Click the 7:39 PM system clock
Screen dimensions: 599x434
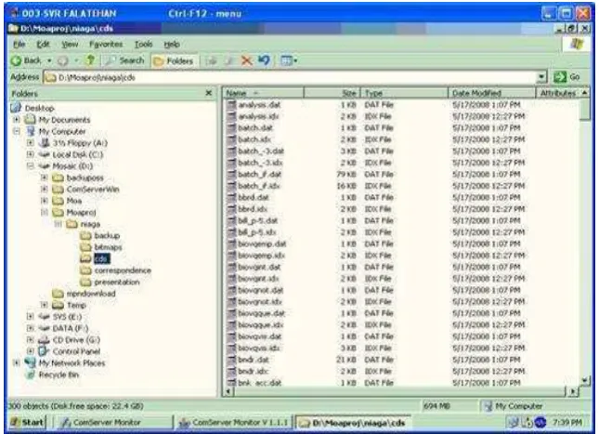coord(566,422)
